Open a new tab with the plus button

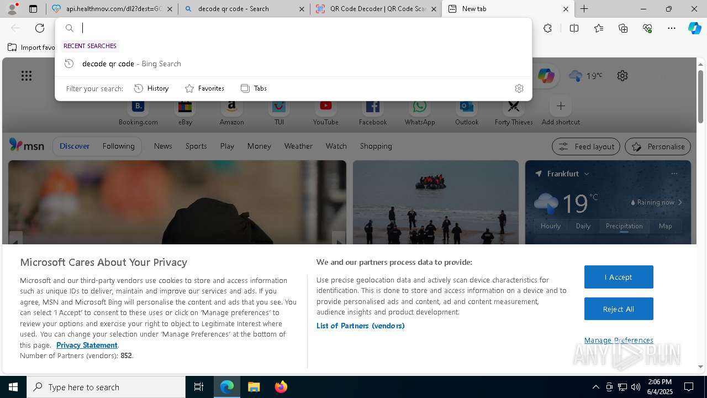(584, 9)
